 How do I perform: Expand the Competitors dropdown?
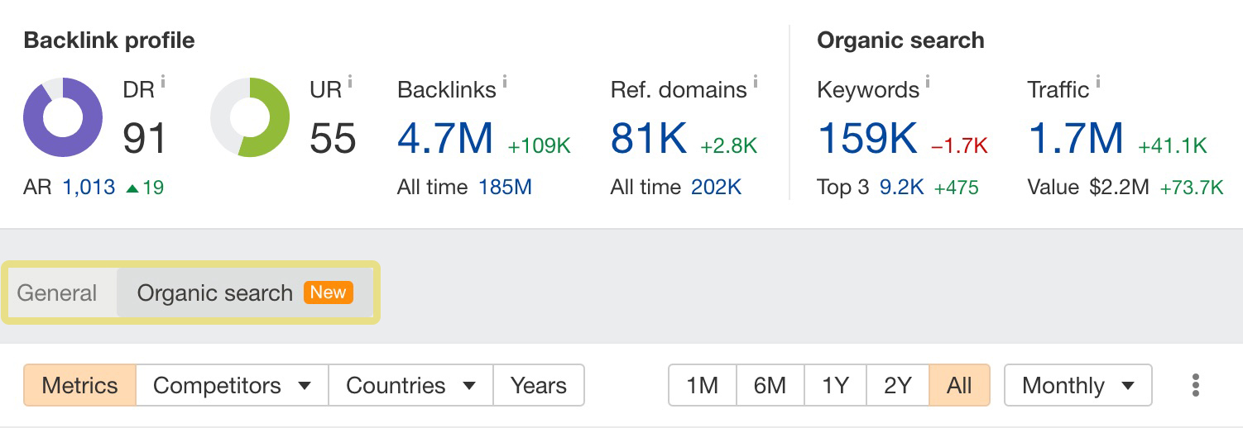pos(232,386)
